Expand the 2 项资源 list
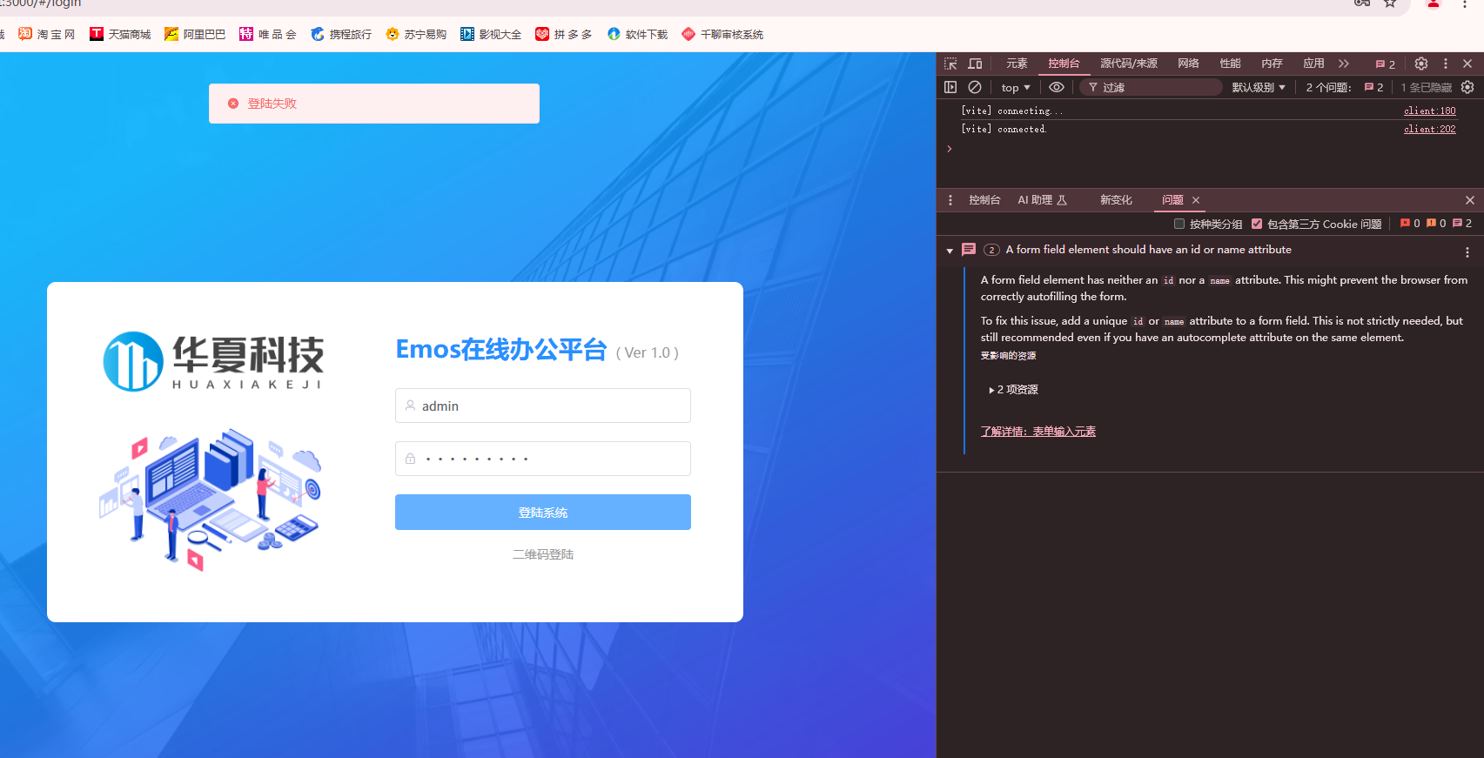 pos(1013,390)
